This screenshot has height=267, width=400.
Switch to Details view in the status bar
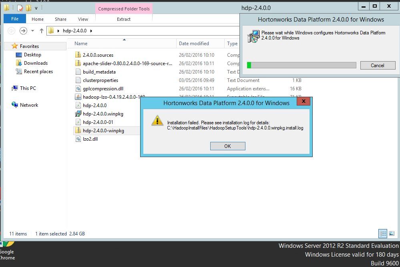tap(383, 233)
